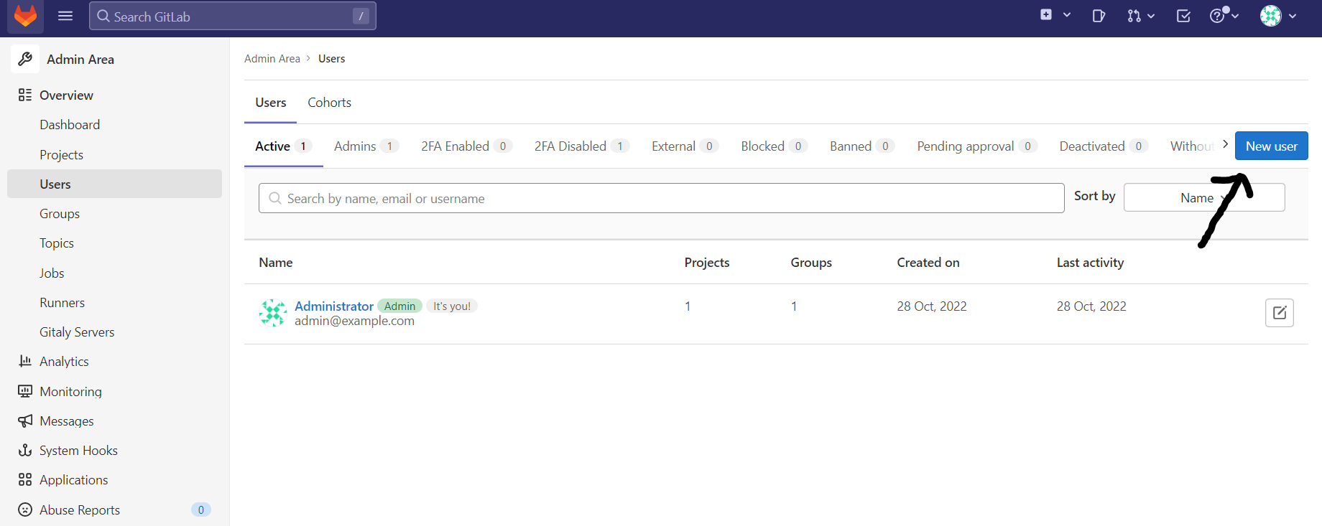Open the Issues icon in top bar
Viewport: 1322px width, 526px height.
coord(1099,16)
